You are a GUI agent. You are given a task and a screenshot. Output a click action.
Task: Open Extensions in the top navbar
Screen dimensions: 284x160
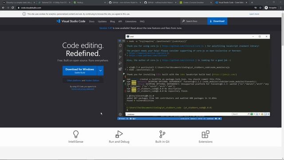coord(131,21)
